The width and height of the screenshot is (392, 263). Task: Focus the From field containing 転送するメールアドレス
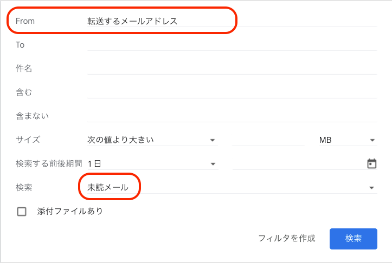[232, 21]
